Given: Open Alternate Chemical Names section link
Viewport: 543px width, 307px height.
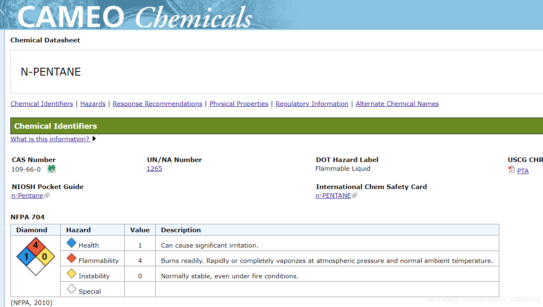Looking at the screenshot, I should (397, 104).
